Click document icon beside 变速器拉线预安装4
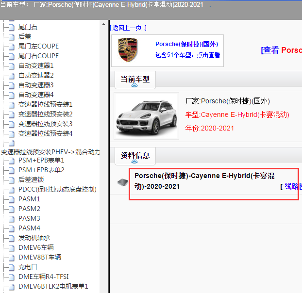 12,134
